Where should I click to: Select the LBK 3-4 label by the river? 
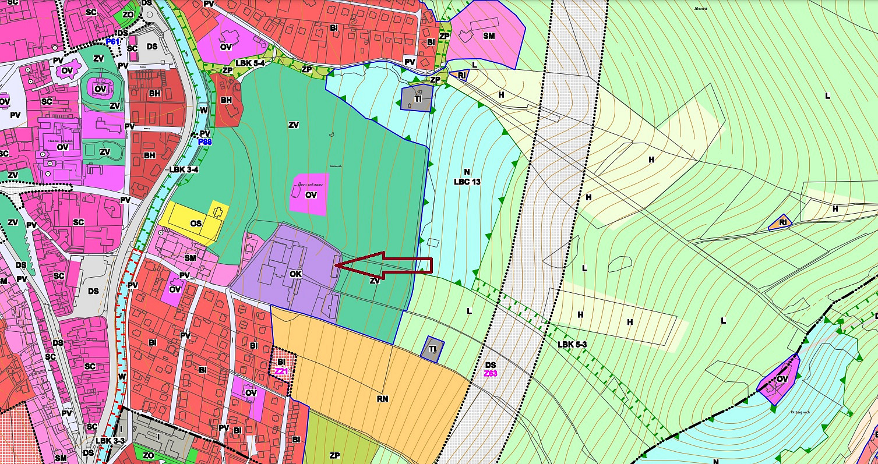pyautogui.click(x=184, y=169)
